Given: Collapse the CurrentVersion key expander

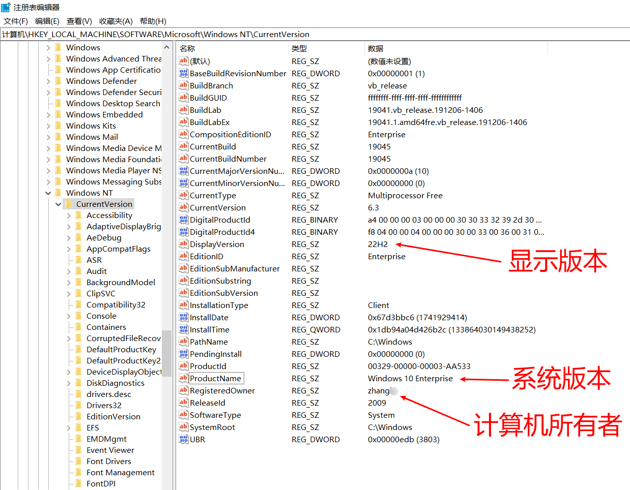Looking at the screenshot, I should pyautogui.click(x=59, y=204).
